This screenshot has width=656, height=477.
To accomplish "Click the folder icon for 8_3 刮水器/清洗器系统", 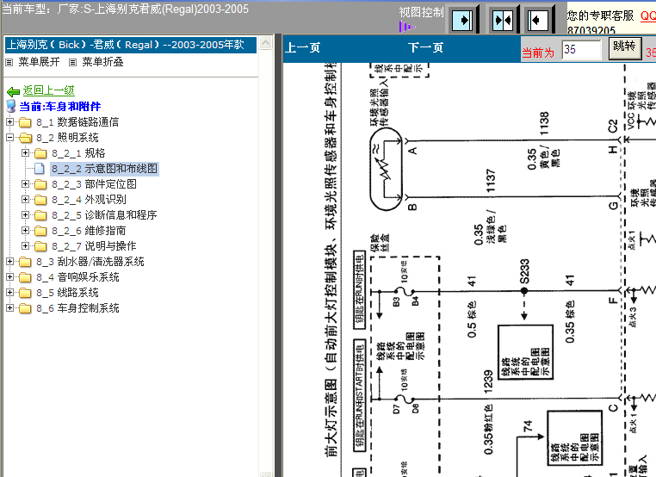I will [25, 262].
